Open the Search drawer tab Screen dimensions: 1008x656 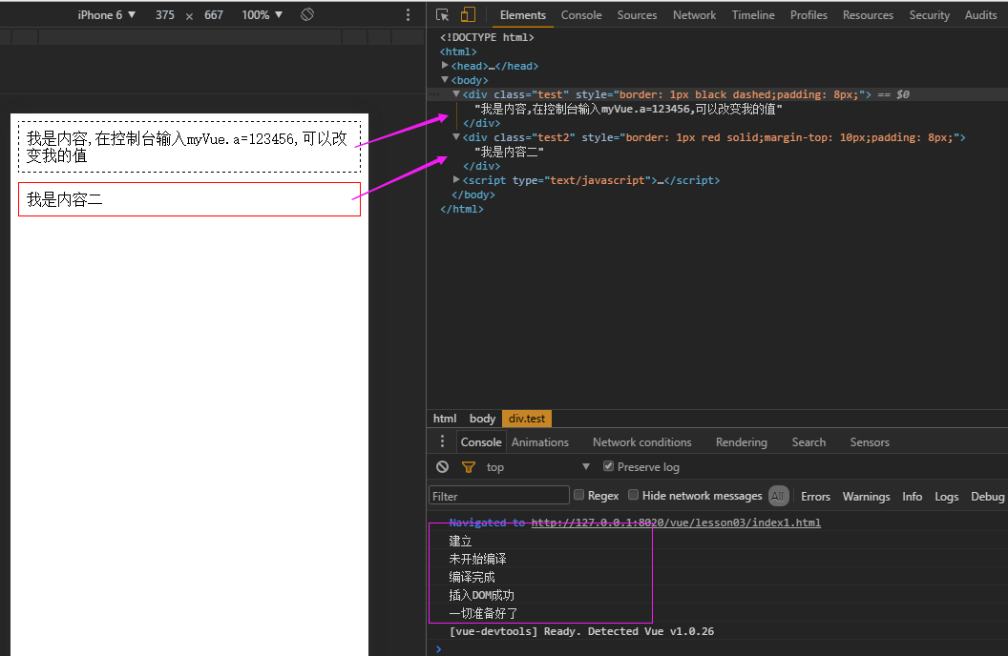808,441
